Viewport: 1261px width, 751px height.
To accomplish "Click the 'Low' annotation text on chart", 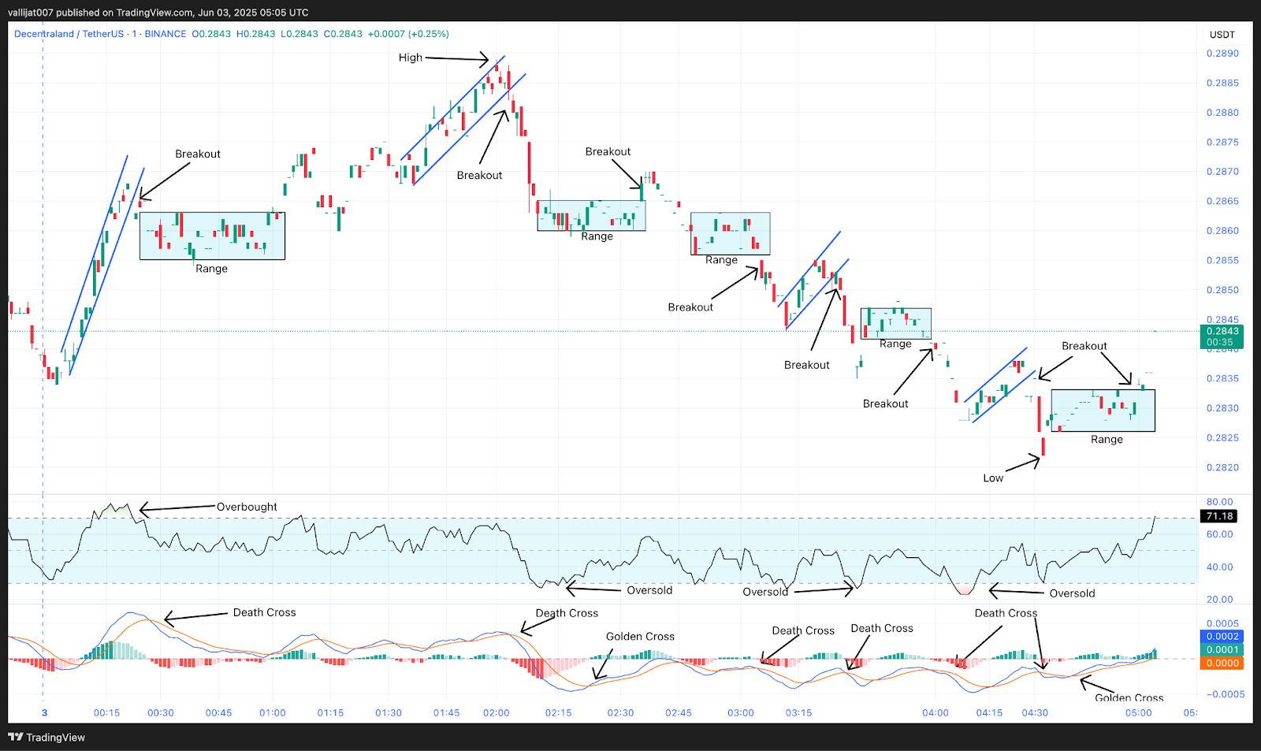I will (x=993, y=478).
